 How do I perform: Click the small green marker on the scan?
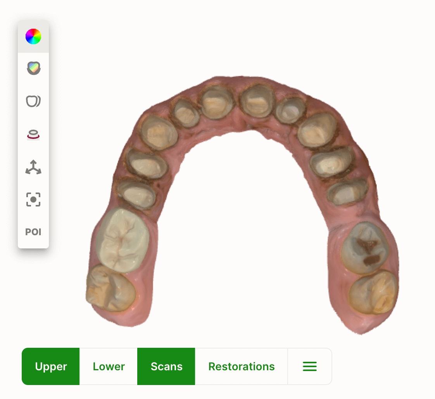pyautogui.click(x=348, y=170)
